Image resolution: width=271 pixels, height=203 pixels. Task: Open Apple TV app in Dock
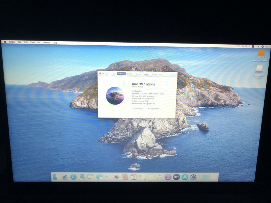coord(176,177)
